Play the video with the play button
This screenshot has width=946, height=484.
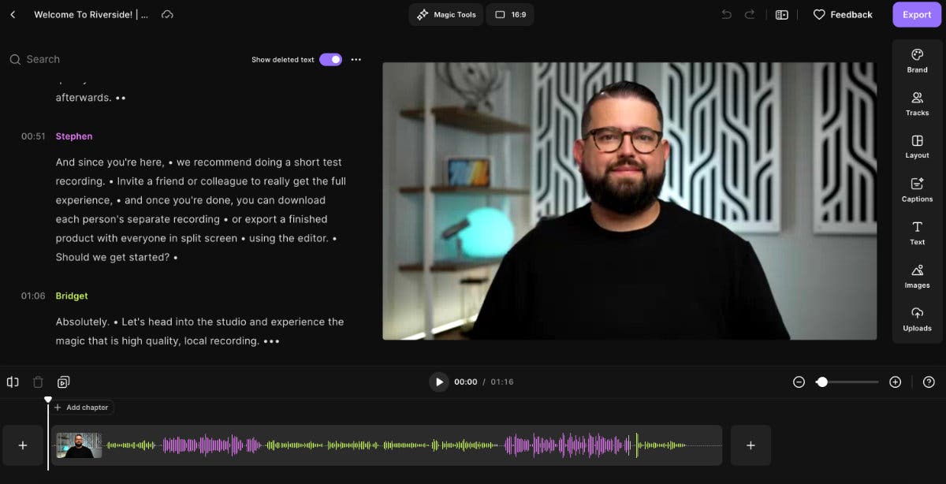click(439, 382)
